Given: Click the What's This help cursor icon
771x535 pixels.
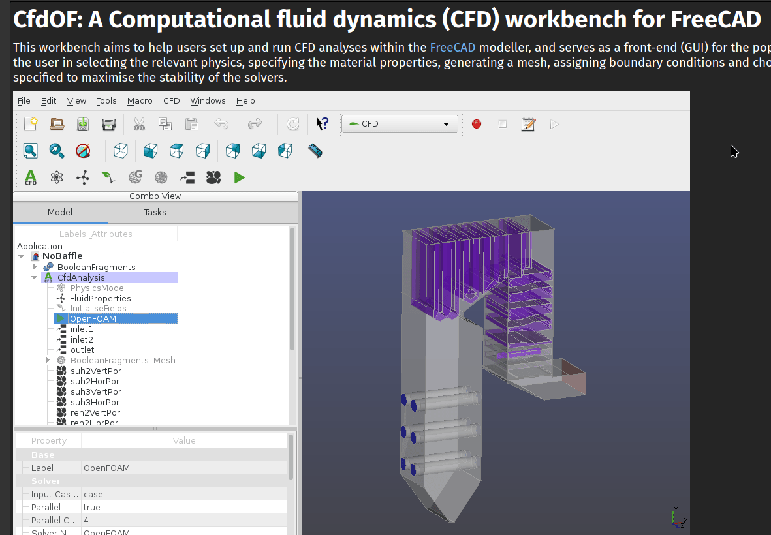Looking at the screenshot, I should pos(323,124).
